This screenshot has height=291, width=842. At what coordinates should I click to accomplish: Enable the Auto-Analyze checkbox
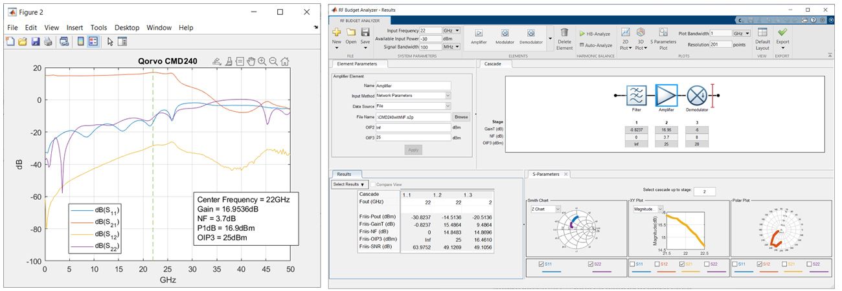tap(580, 45)
